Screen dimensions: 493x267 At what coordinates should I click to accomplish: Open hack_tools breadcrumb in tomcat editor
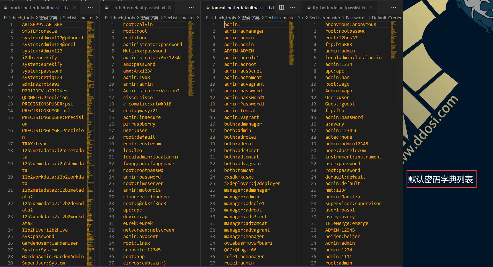tap(225, 18)
